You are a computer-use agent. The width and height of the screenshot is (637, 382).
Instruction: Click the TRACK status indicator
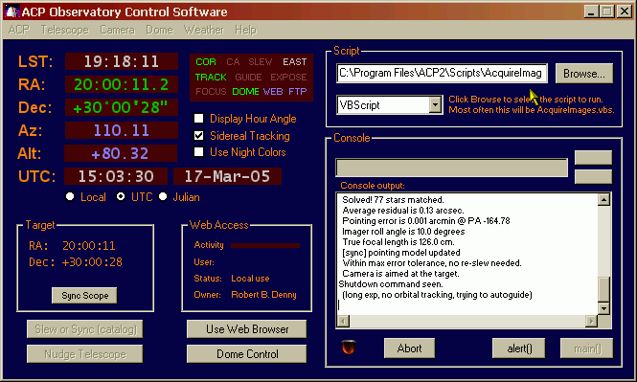pyautogui.click(x=211, y=78)
